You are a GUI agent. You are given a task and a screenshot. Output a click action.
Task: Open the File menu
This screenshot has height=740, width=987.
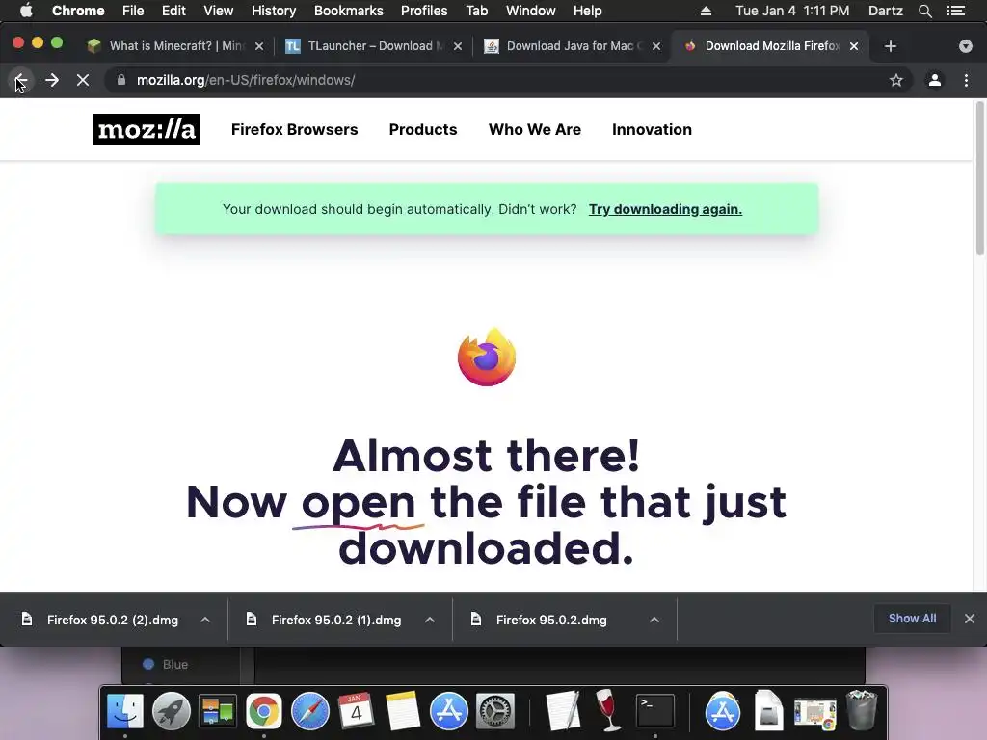(133, 11)
